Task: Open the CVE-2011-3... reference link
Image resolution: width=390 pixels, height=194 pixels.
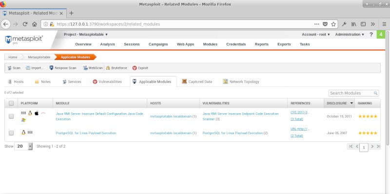Action: coord(300,113)
